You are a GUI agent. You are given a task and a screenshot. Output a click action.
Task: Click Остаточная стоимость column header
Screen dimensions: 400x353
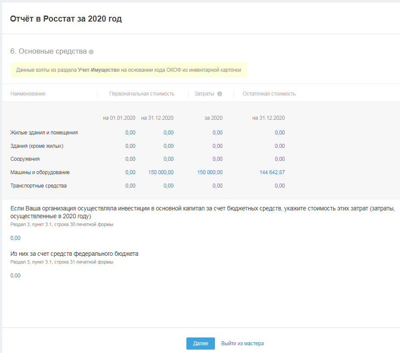click(x=269, y=94)
